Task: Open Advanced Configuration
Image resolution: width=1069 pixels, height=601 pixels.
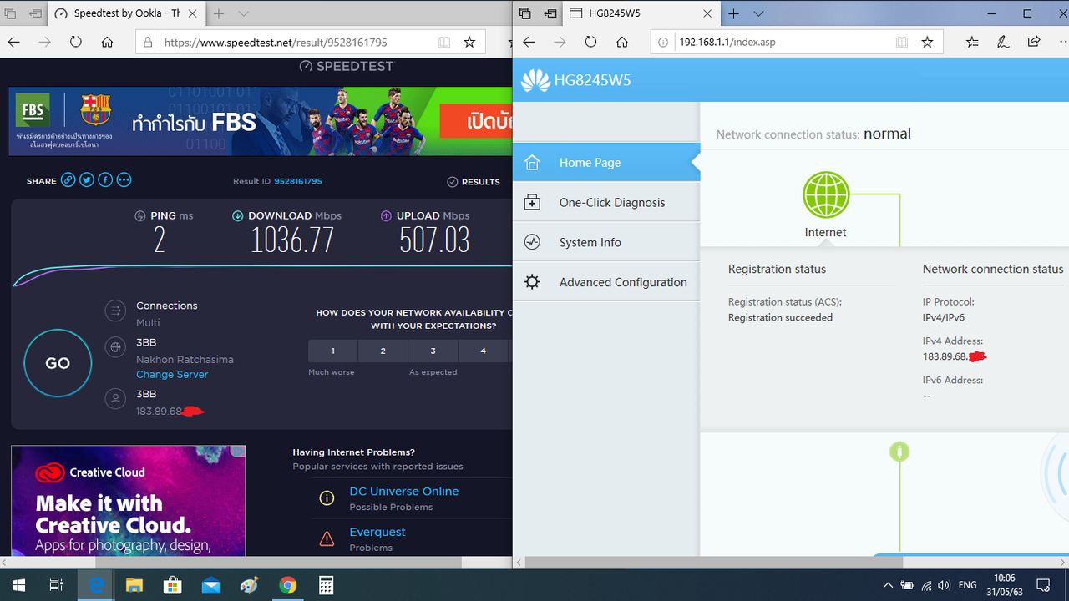Action: coord(606,282)
